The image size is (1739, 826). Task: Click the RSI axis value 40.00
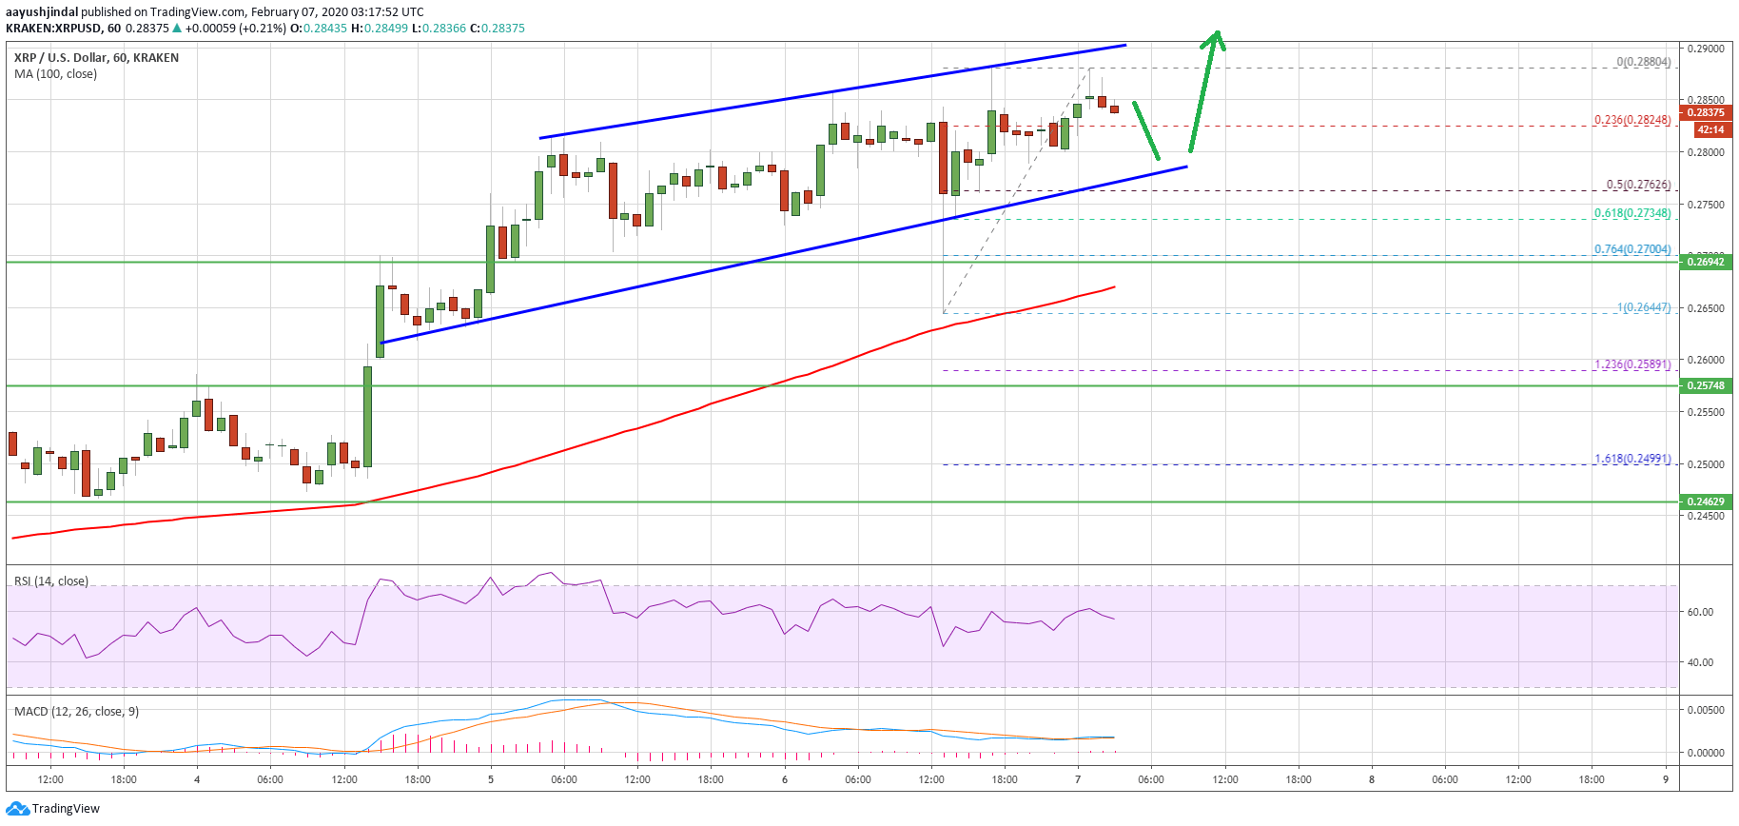1700,662
